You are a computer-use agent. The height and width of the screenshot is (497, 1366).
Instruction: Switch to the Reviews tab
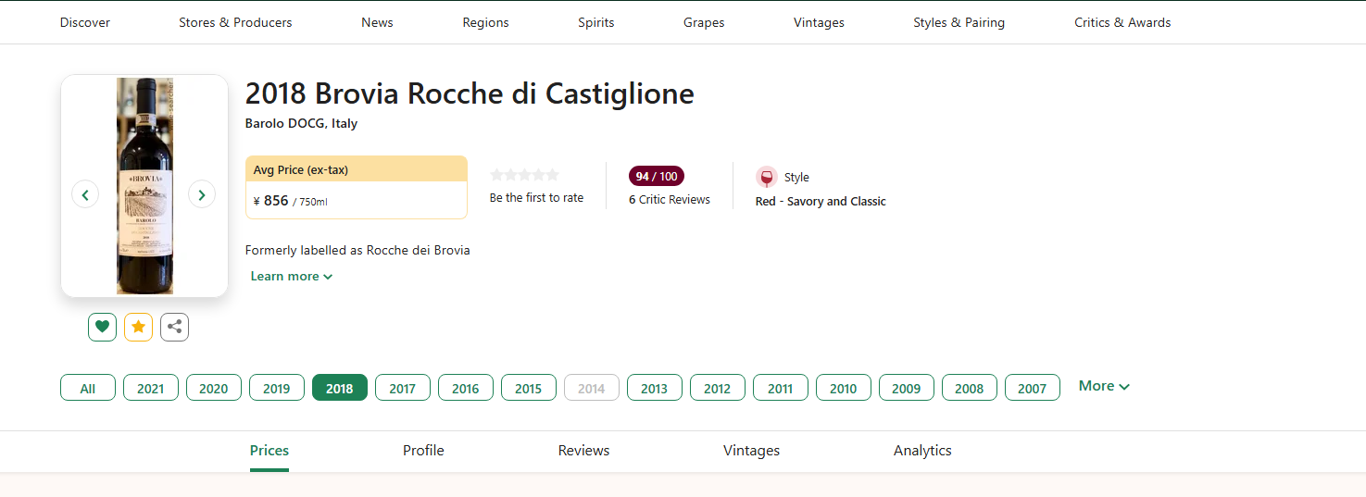click(583, 451)
